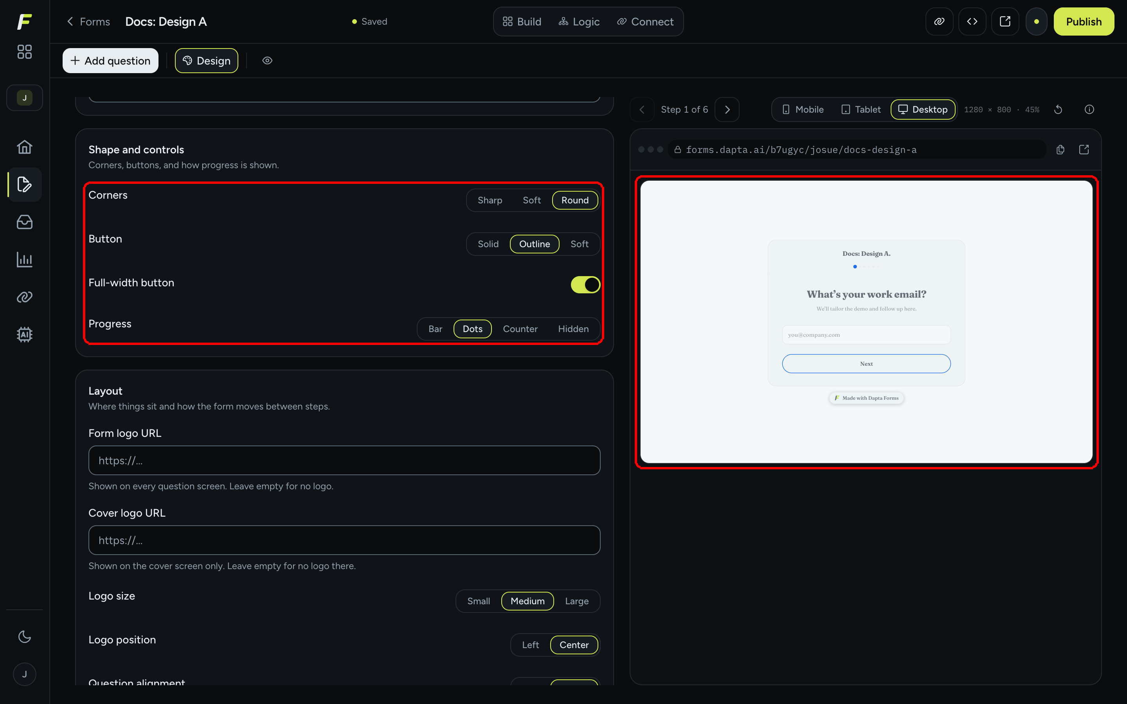Switch to the Logic tab

[x=579, y=22]
